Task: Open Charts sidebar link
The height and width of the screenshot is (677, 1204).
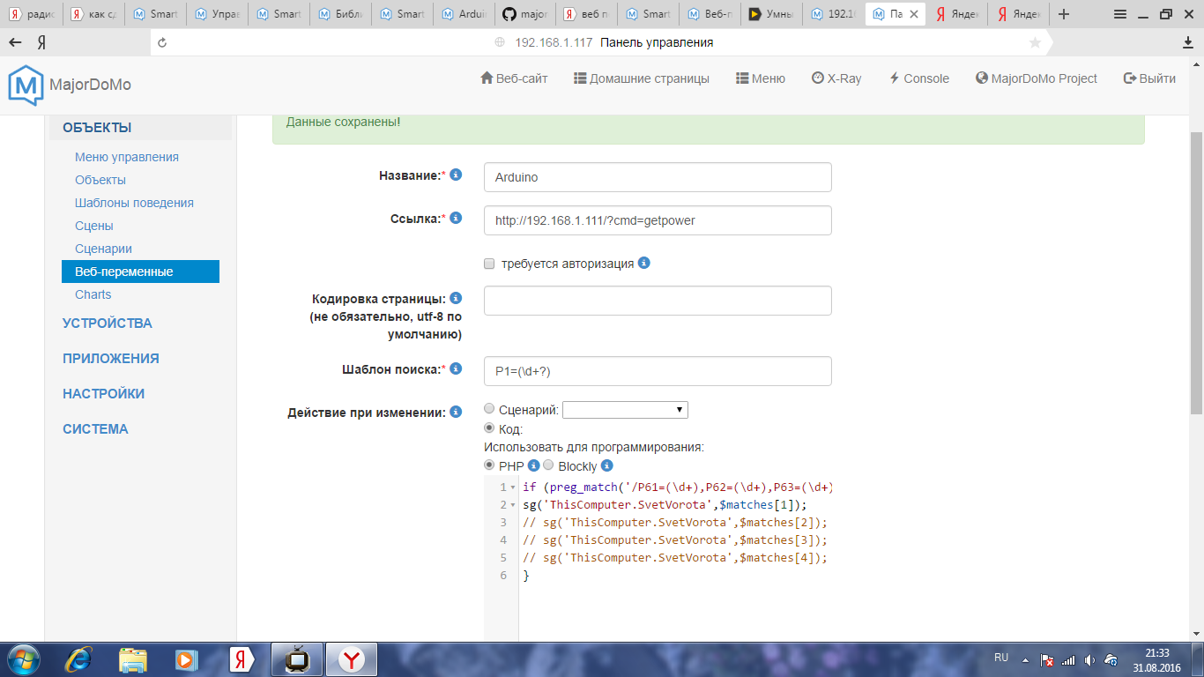Action: click(x=93, y=294)
